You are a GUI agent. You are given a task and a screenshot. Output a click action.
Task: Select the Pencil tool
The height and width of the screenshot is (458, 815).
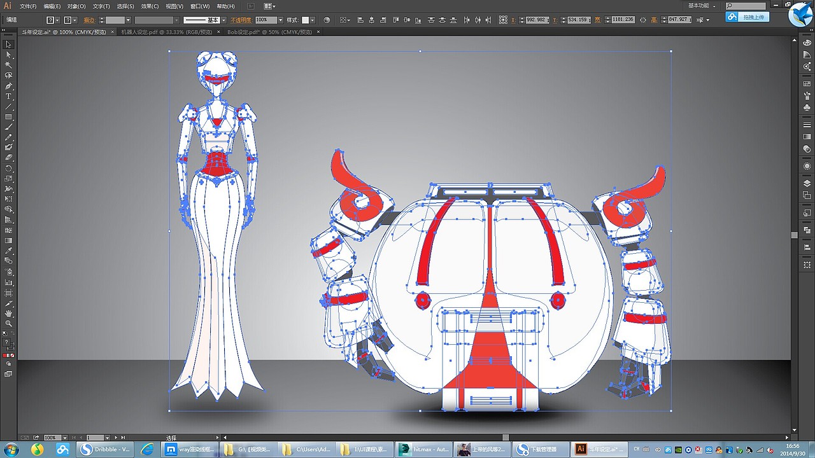[x=9, y=137]
